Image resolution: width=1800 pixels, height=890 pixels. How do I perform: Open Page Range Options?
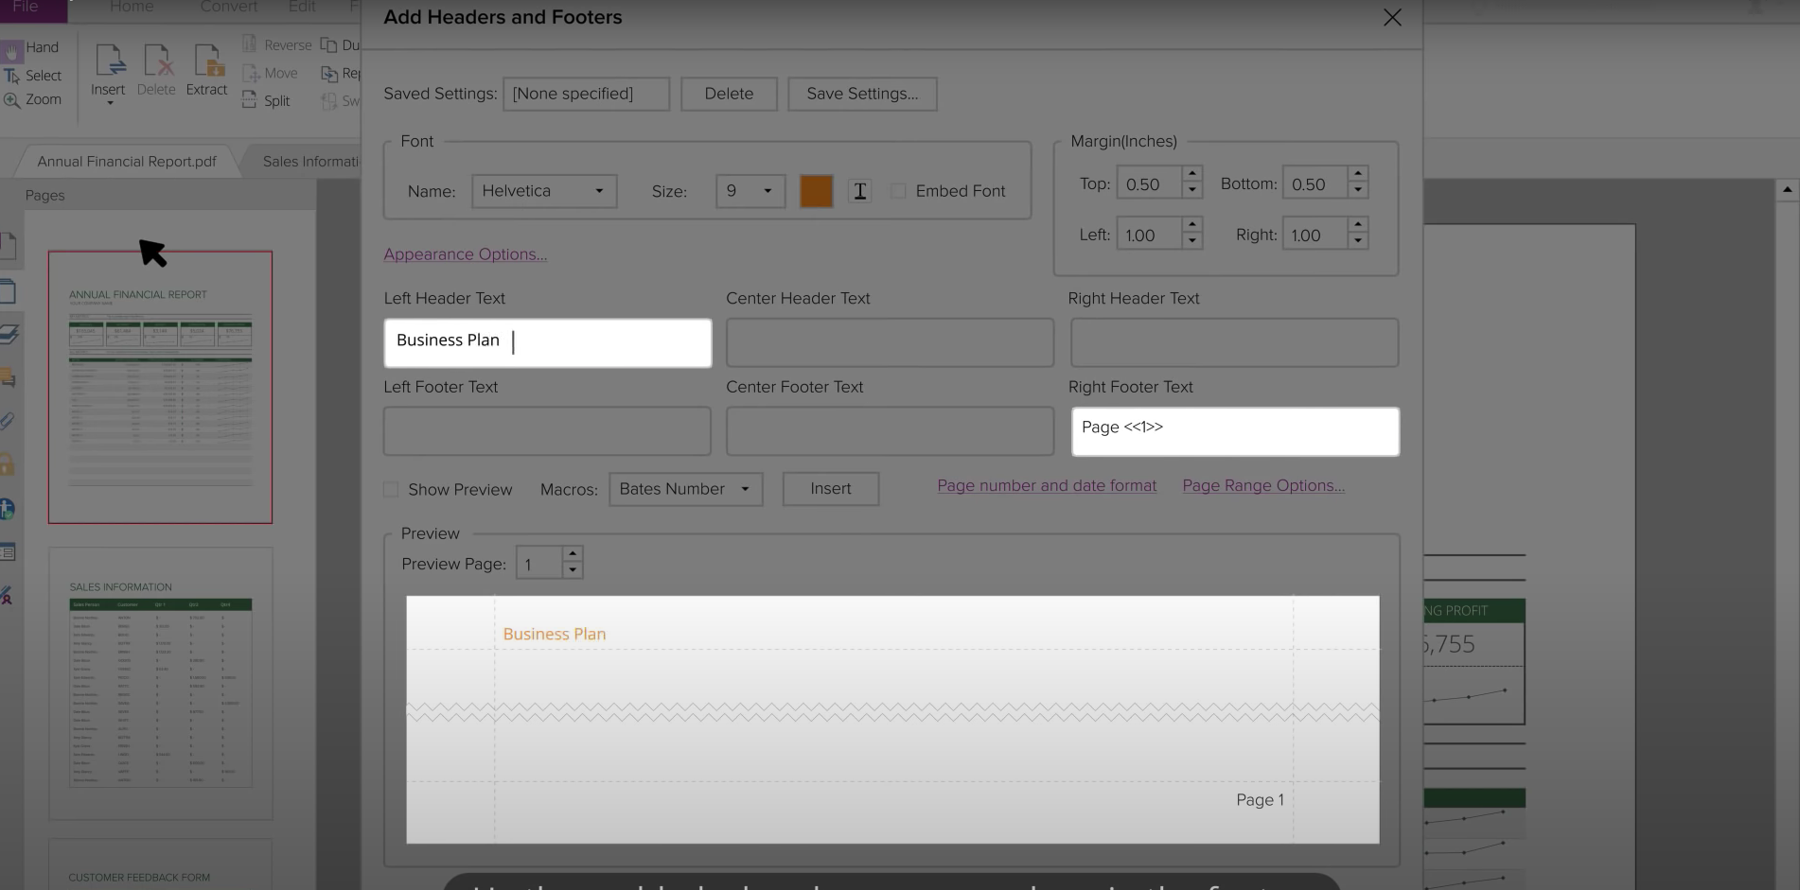pyautogui.click(x=1262, y=485)
